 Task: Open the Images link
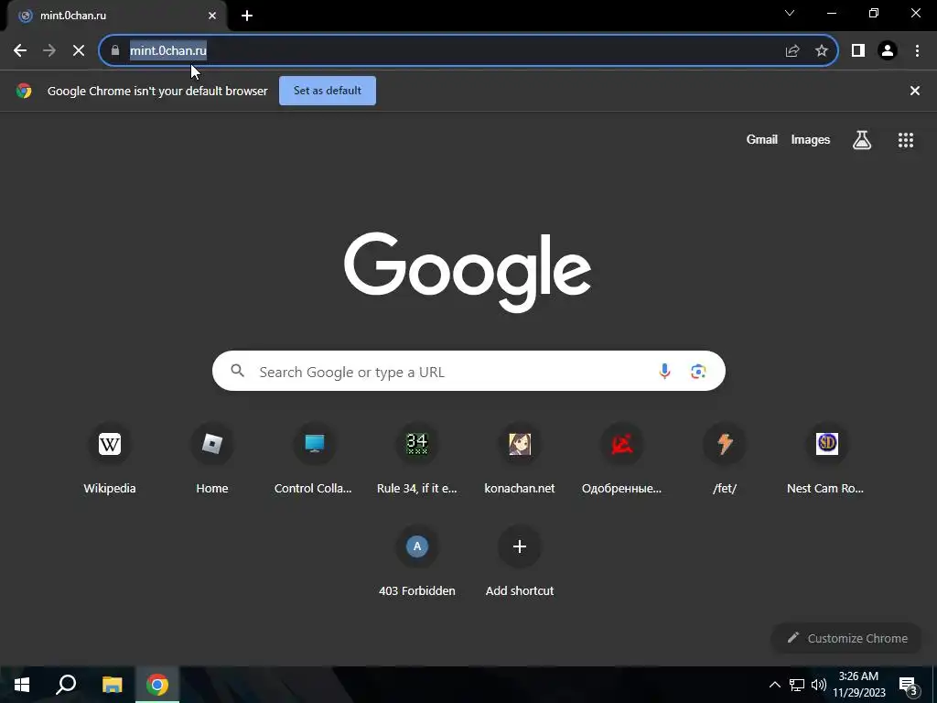(811, 140)
